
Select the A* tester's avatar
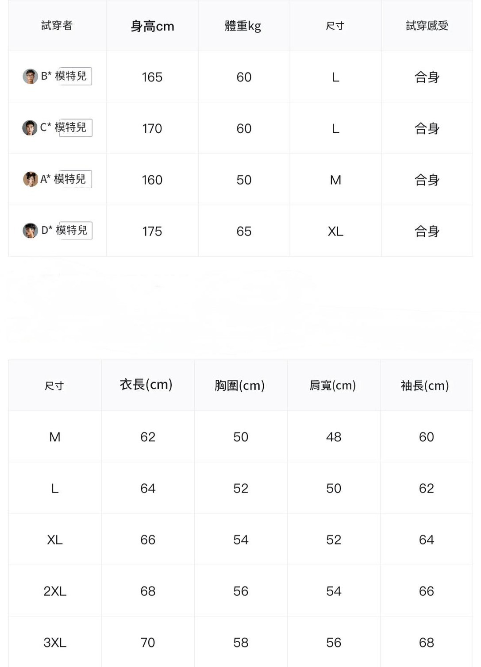point(30,179)
